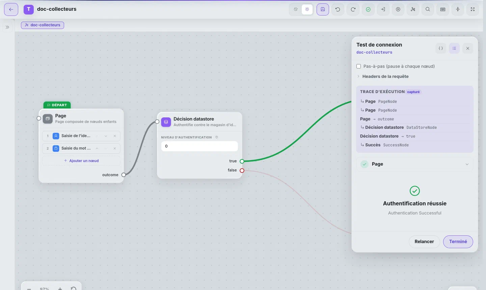Switch to dark mode moon toggle

point(296,9)
